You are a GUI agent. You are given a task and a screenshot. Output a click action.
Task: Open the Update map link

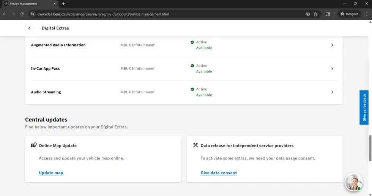51,173
